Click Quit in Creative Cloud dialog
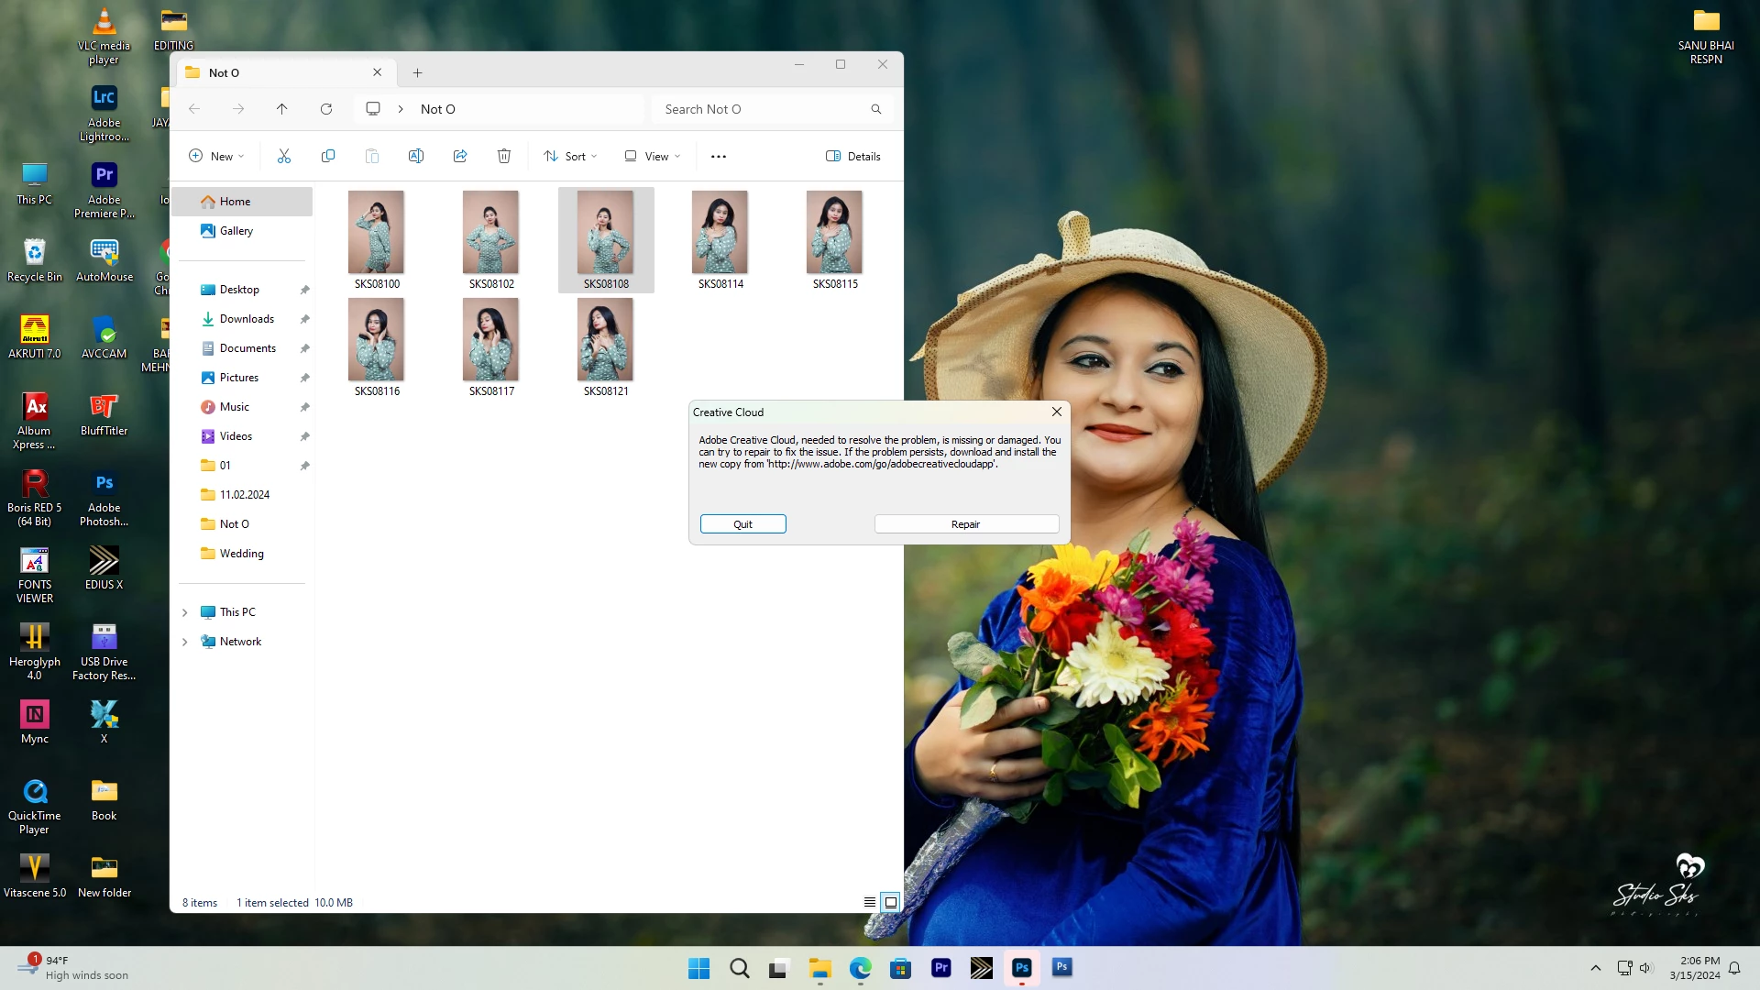 (742, 524)
